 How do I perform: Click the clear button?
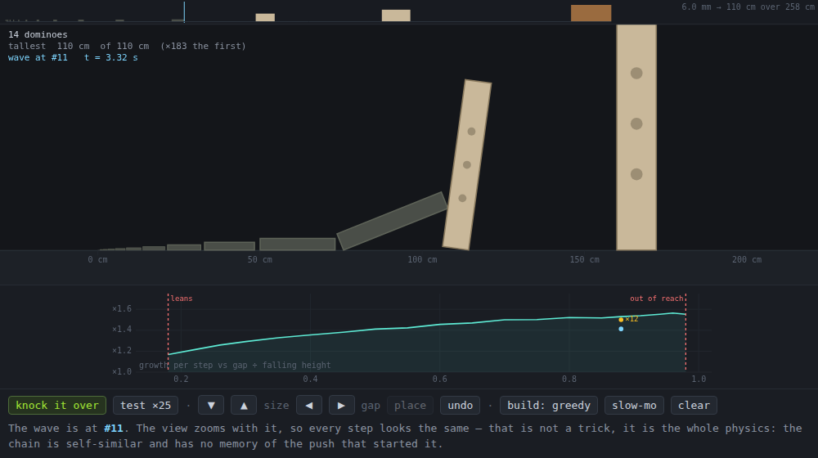[x=694, y=406]
